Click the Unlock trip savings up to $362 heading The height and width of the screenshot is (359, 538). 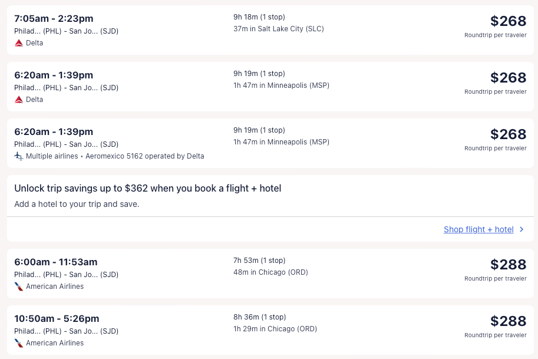point(147,188)
